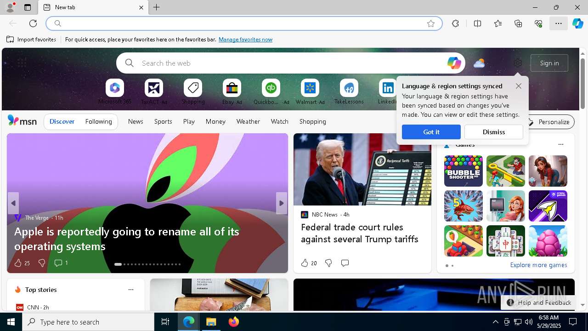588x331 pixels.
Task: Open the Money menu item
Action: click(x=215, y=121)
